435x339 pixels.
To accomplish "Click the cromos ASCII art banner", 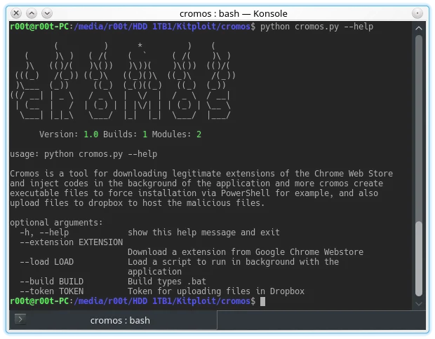I will coord(123,81).
